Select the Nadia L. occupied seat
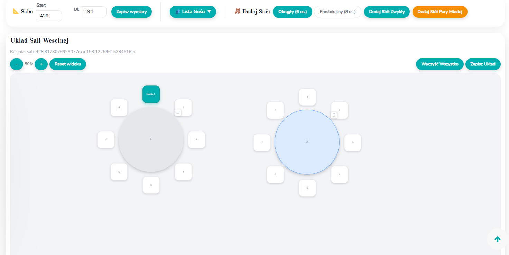The image size is (509, 255). [151, 94]
